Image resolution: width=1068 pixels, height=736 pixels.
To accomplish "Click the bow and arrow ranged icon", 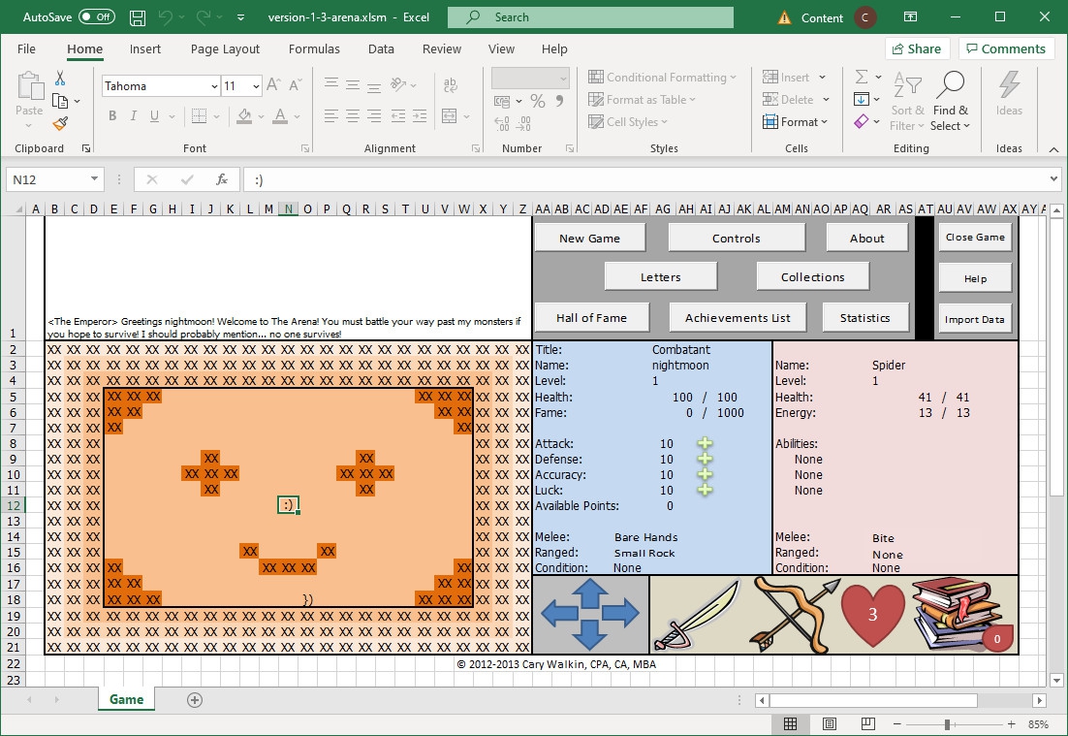I will (x=795, y=615).
